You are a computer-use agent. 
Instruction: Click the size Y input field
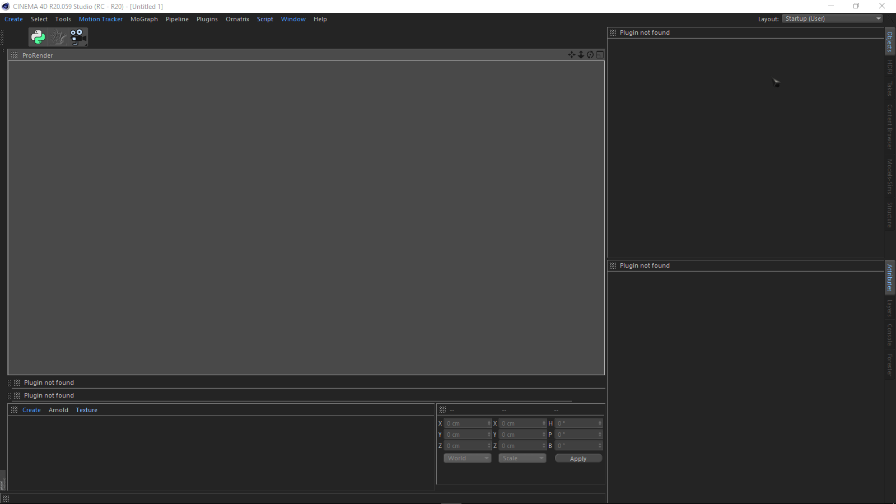522,435
